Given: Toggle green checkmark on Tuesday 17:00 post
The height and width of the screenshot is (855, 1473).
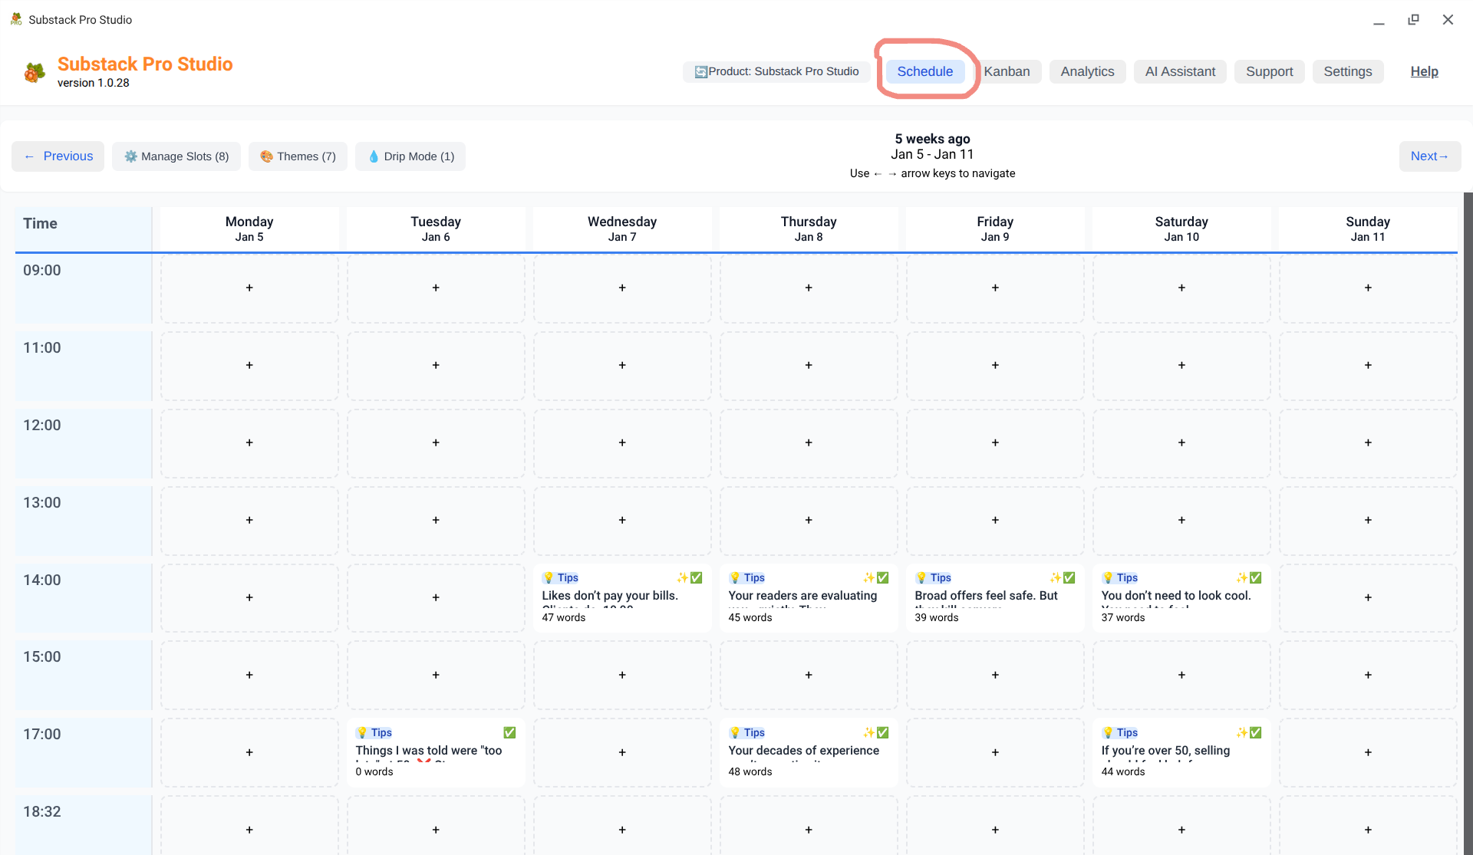Looking at the screenshot, I should (509, 732).
